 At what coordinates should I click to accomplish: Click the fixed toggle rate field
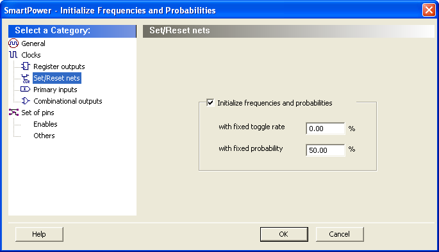(326, 129)
